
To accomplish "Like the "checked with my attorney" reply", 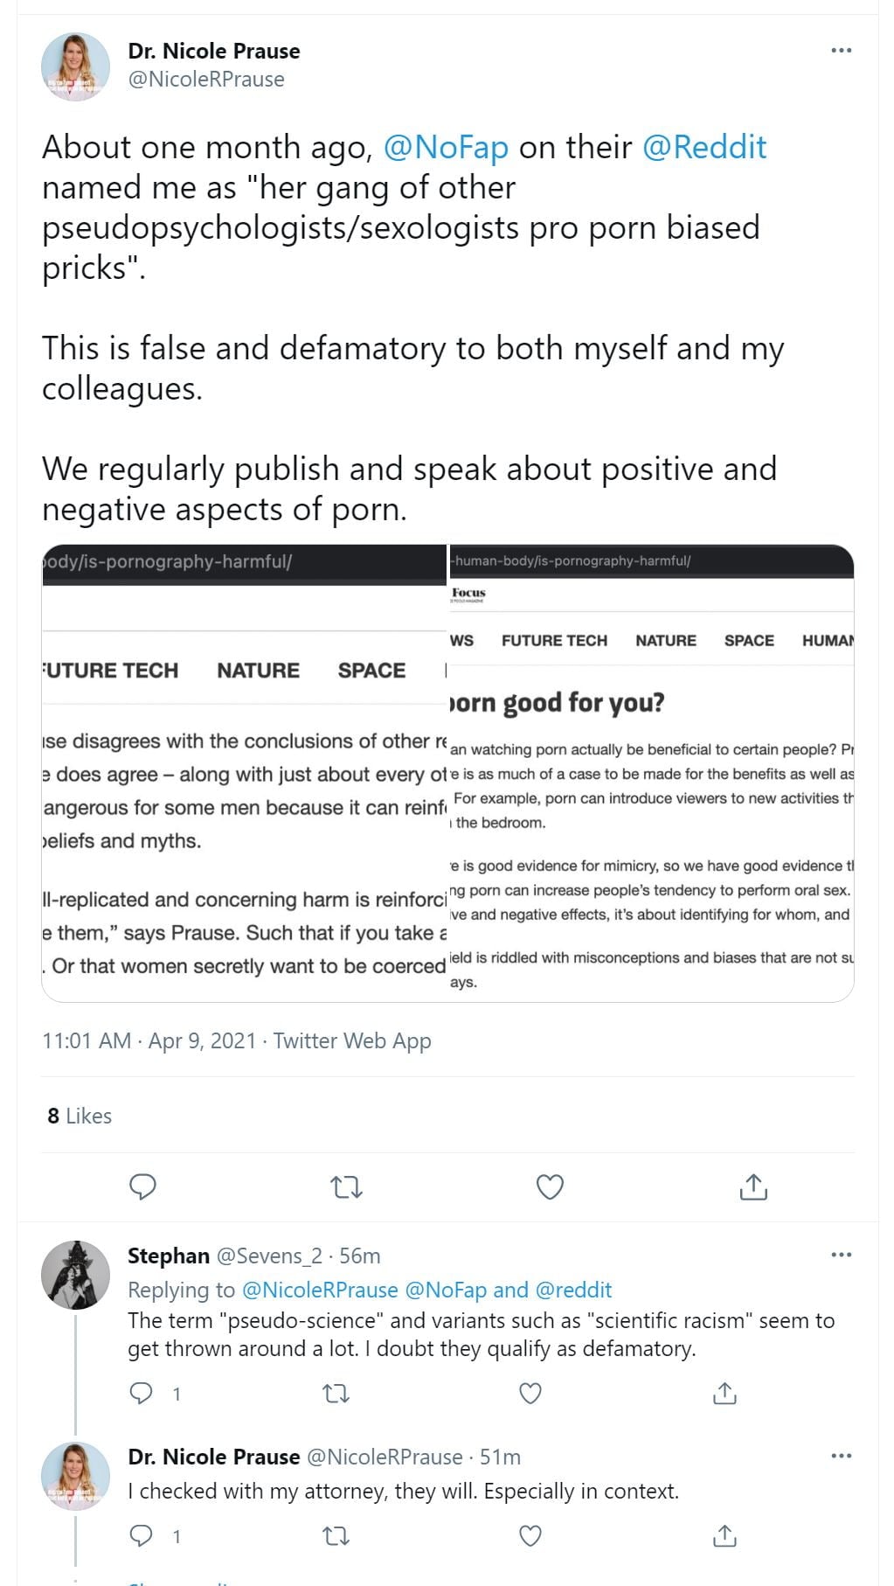I will [530, 1536].
